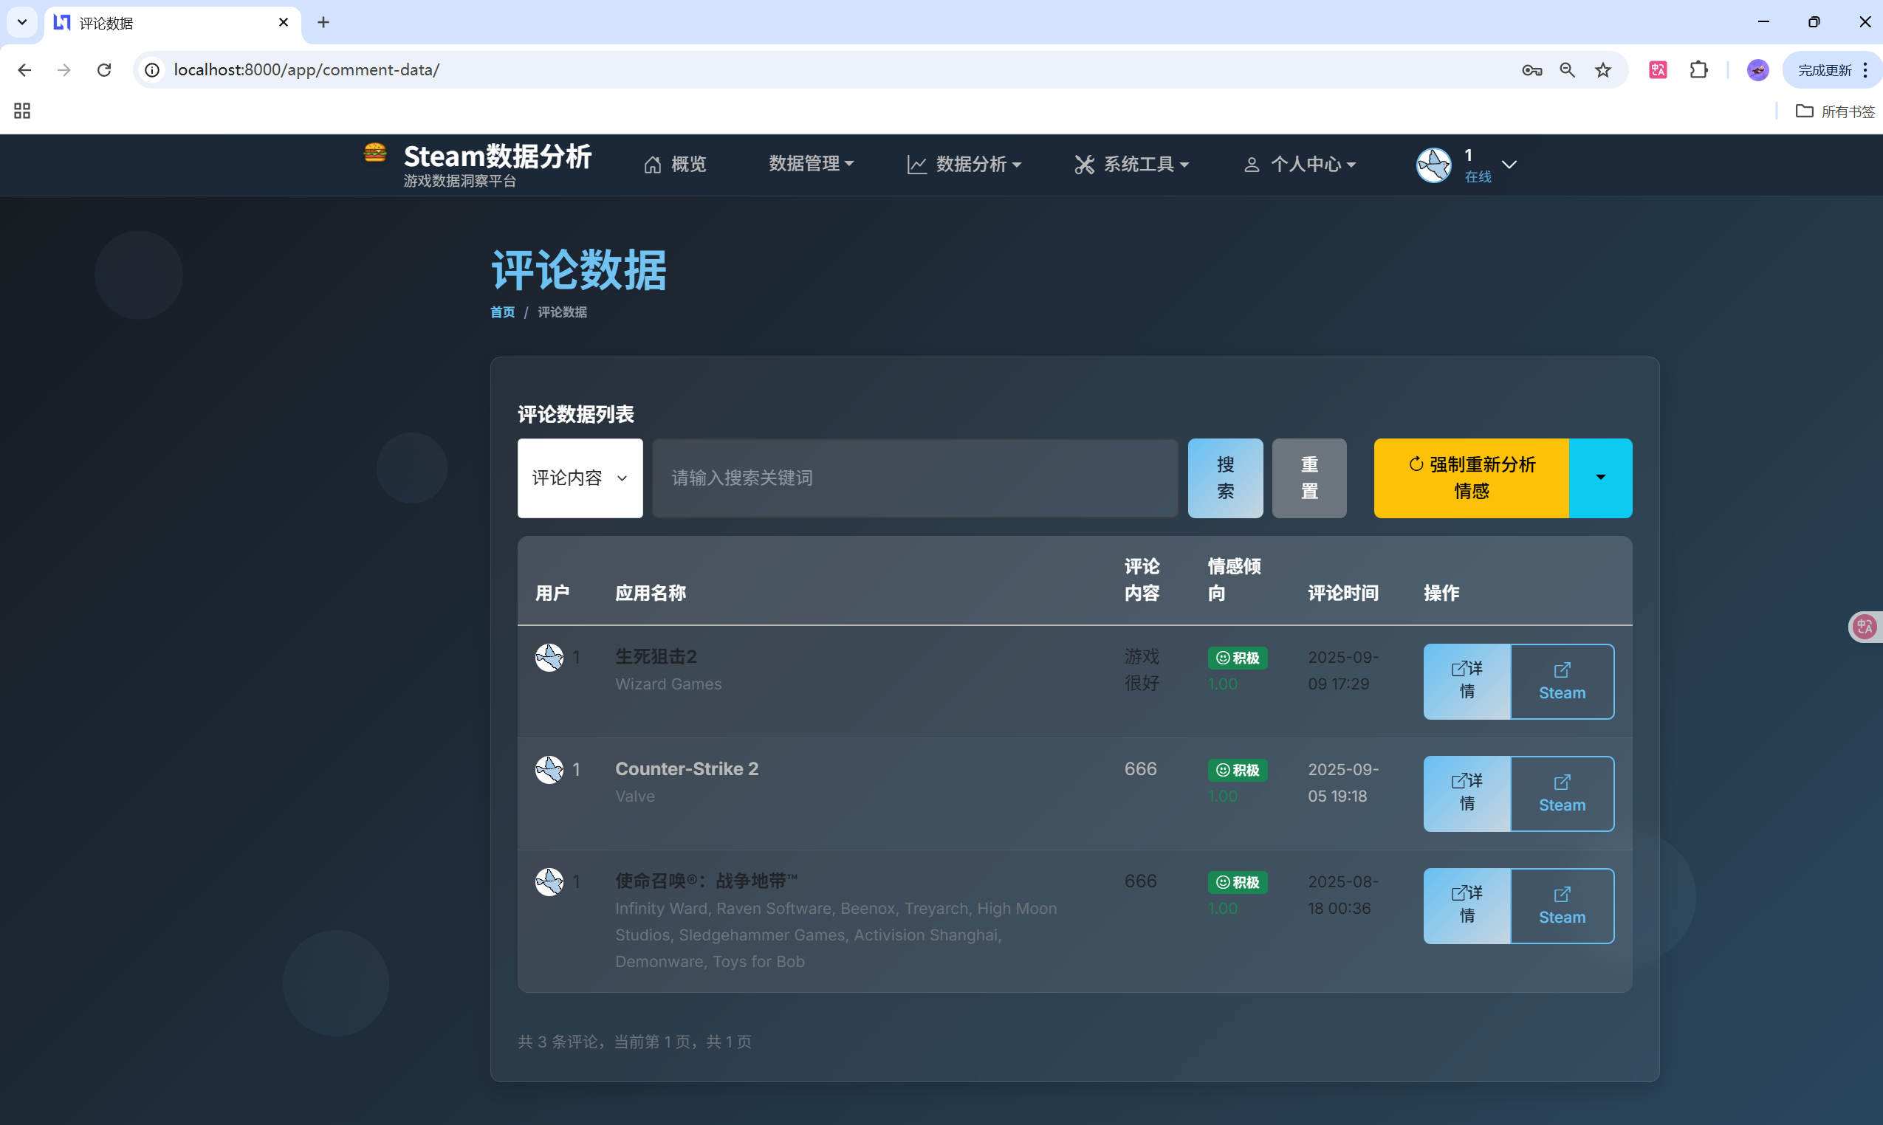Image resolution: width=1883 pixels, height=1125 pixels.
Task: Open the tab search dropdown arrow
Action: point(22,23)
